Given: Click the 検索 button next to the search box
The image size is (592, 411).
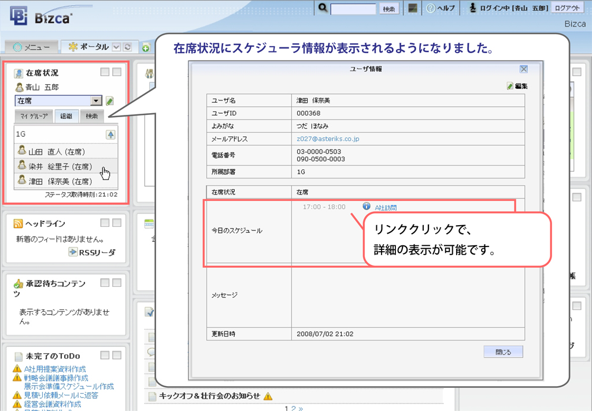Looking at the screenshot, I should (389, 9).
